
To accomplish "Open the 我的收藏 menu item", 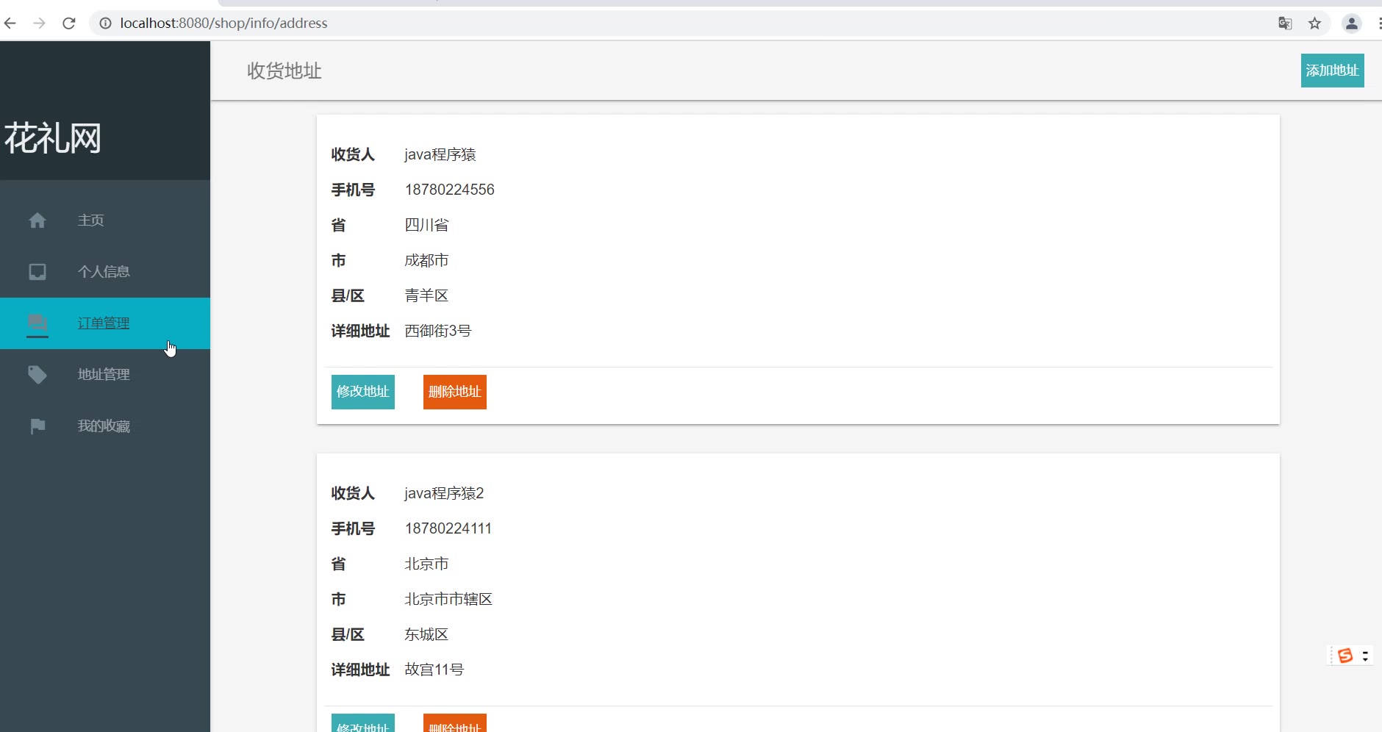I will tap(105, 426).
